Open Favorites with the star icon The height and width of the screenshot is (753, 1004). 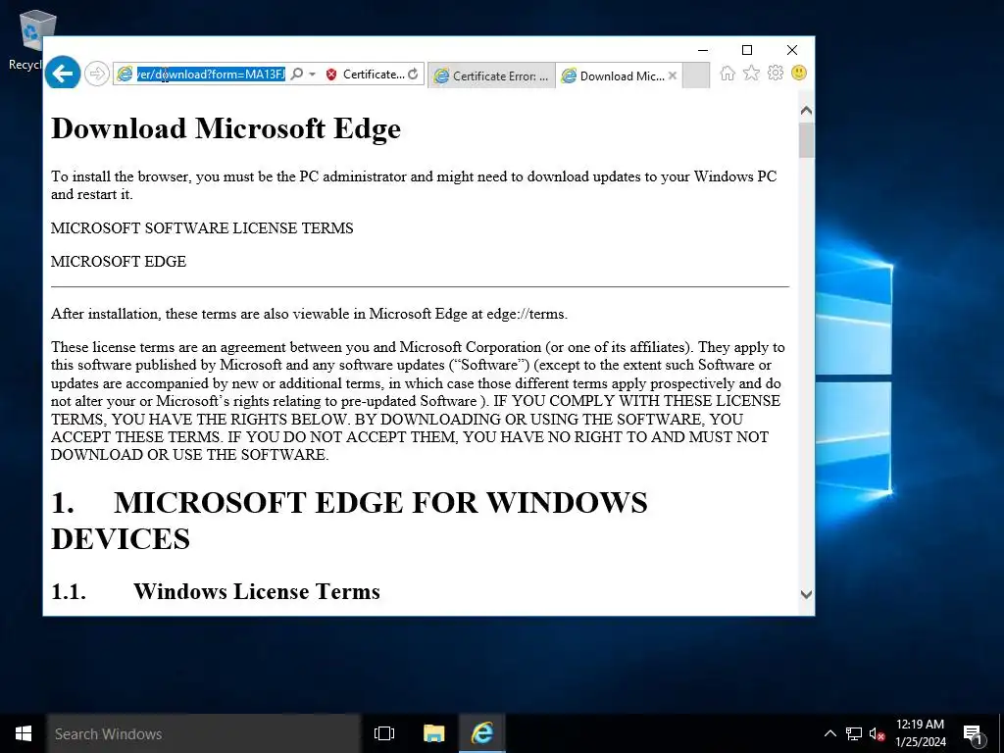(x=751, y=73)
